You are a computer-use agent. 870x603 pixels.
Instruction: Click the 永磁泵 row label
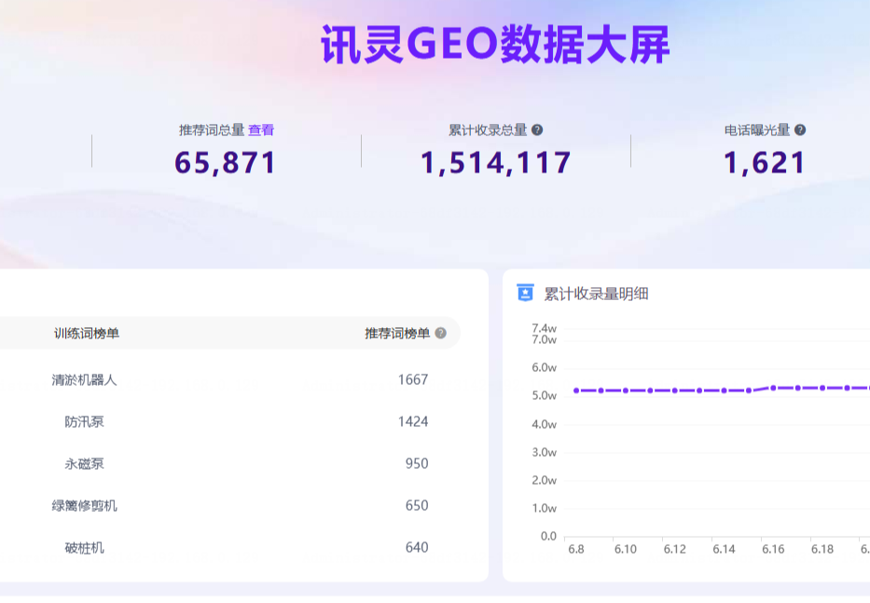click(x=84, y=464)
